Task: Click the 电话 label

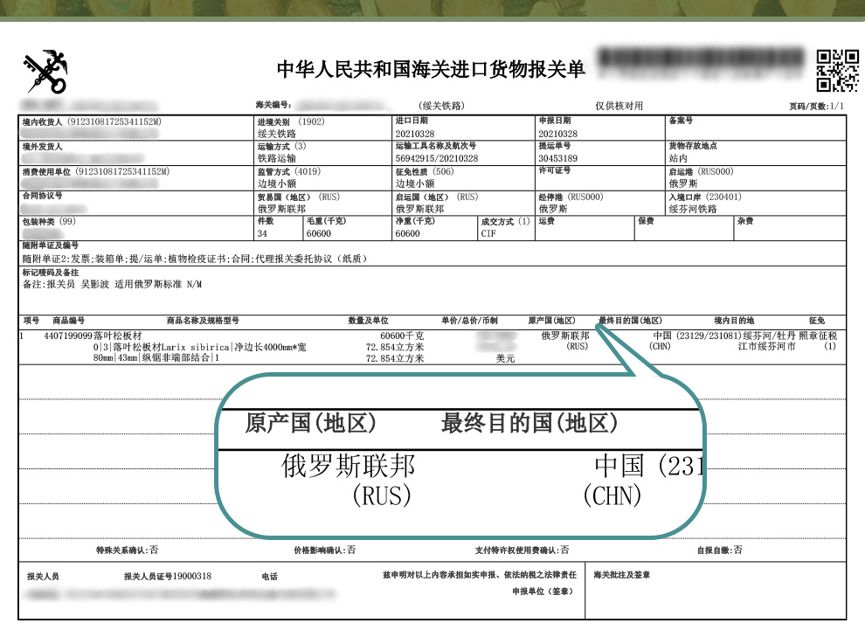Action: tap(270, 577)
